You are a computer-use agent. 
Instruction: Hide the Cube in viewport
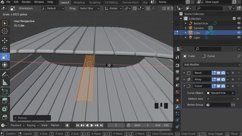click(x=239, y=32)
